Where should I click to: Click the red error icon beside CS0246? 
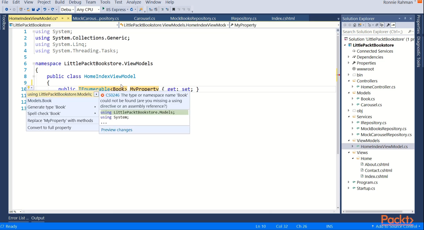pos(102,95)
